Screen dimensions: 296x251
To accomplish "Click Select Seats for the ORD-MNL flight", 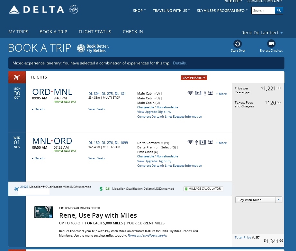I will [x=96, y=109].
